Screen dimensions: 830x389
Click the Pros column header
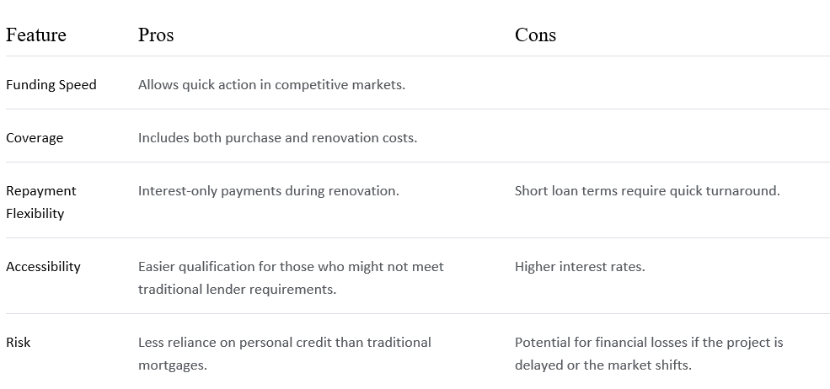(x=156, y=35)
